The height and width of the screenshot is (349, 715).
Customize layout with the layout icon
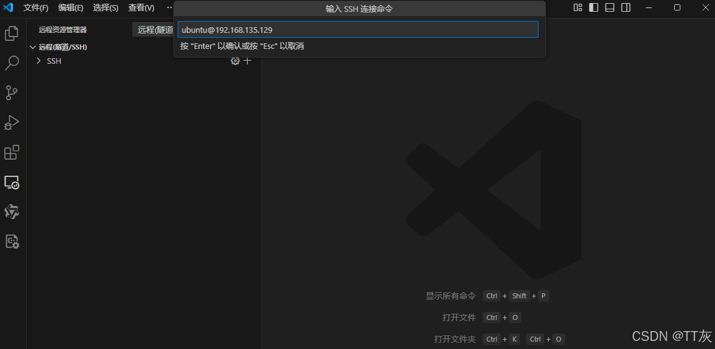[x=578, y=7]
